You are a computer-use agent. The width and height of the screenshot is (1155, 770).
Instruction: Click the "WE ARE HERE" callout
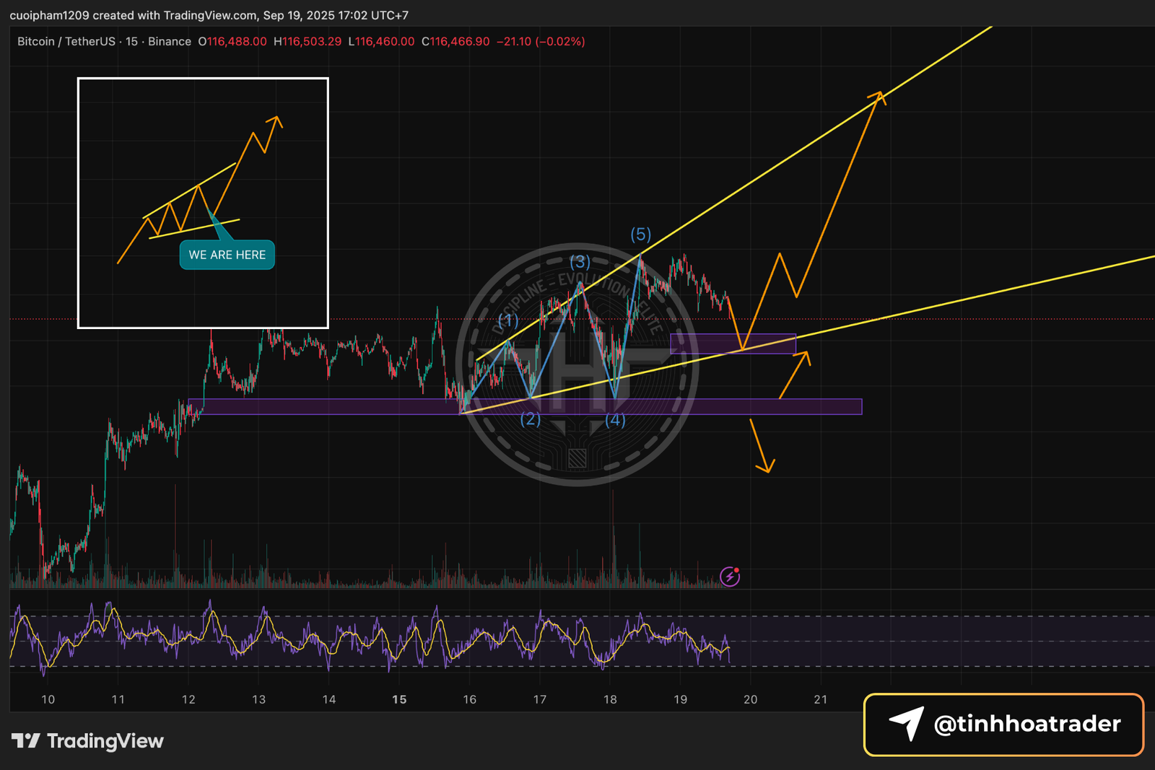[x=227, y=255]
